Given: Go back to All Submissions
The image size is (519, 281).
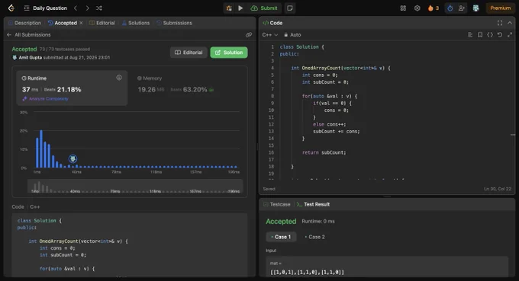Looking at the screenshot, I should 29,35.
